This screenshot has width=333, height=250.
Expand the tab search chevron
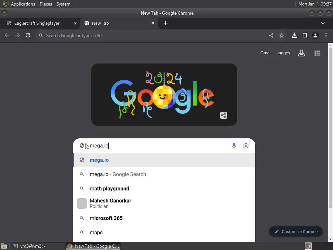click(x=323, y=23)
